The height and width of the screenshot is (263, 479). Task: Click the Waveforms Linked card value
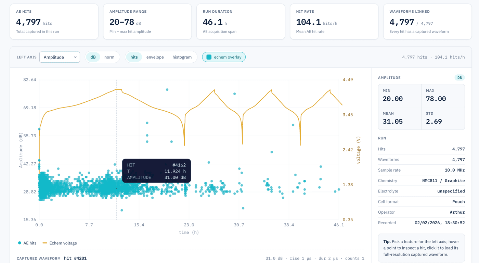(402, 22)
